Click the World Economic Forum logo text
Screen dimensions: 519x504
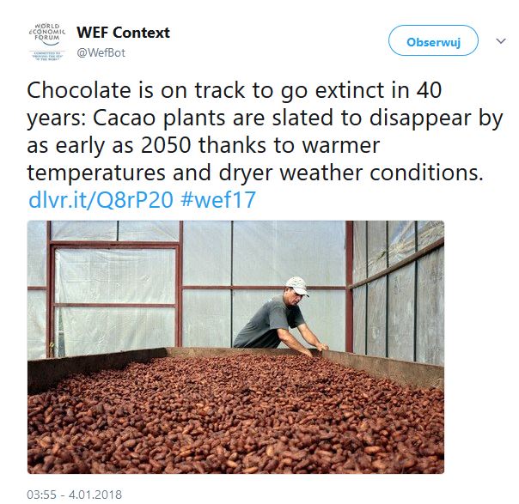[x=47, y=33]
